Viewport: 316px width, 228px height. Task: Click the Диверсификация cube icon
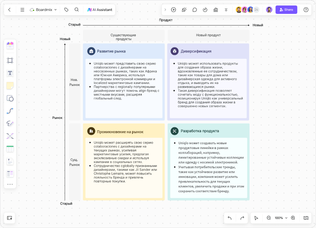pos(175,51)
